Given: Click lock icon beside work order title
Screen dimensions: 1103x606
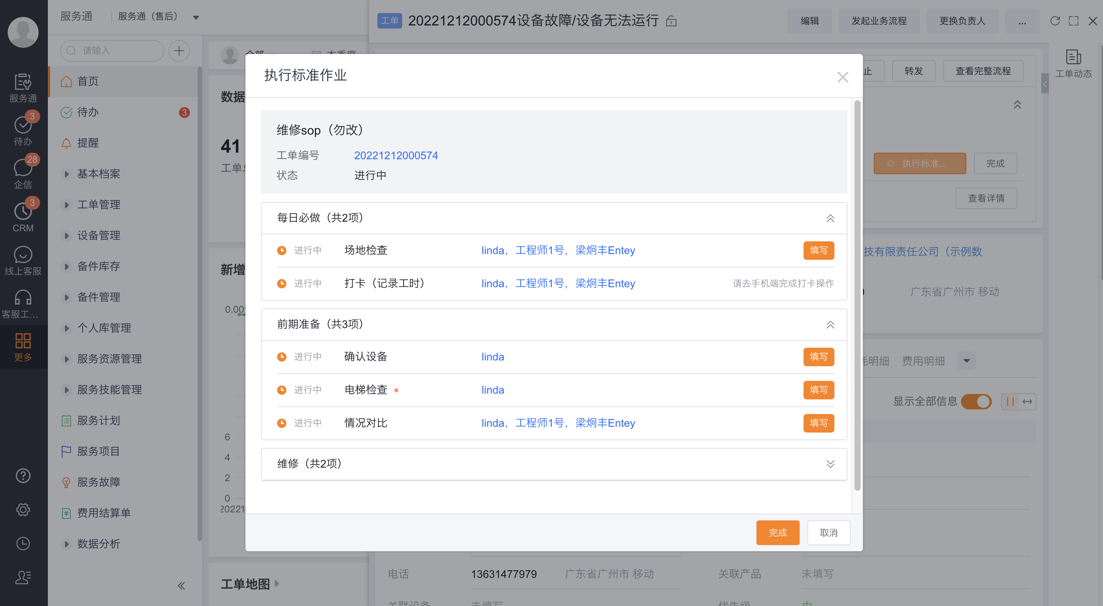Looking at the screenshot, I should click(671, 21).
